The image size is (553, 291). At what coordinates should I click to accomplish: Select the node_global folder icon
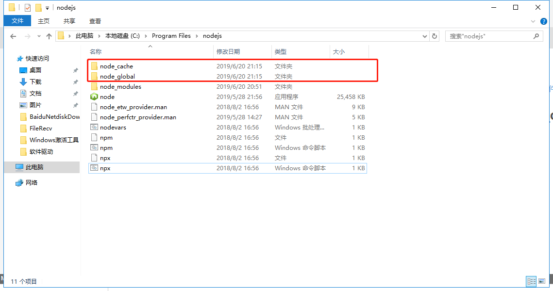point(94,77)
